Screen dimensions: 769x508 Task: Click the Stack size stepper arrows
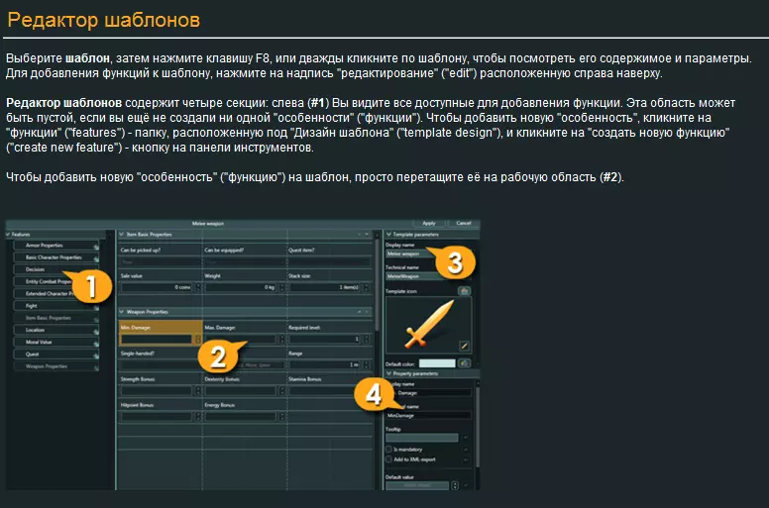pyautogui.click(x=366, y=287)
